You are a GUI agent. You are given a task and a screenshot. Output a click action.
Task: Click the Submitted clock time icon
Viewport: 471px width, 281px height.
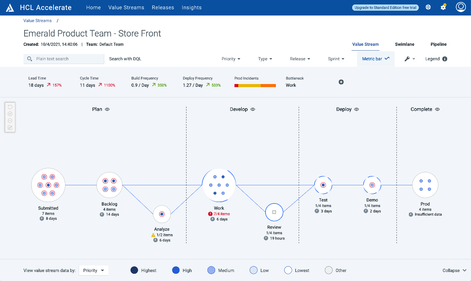pyautogui.click(x=42, y=218)
